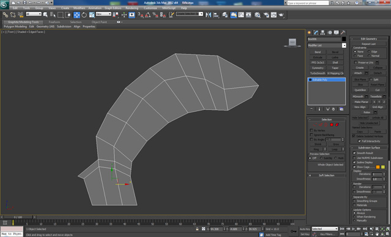Toggle the Angle Snap icon
Screen dimensions: 391x237
tap(148, 15)
